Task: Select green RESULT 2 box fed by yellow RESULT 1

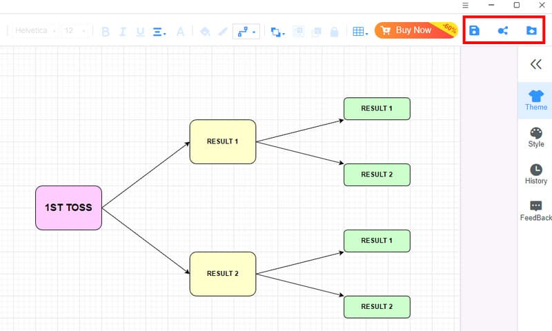Action: tap(377, 175)
